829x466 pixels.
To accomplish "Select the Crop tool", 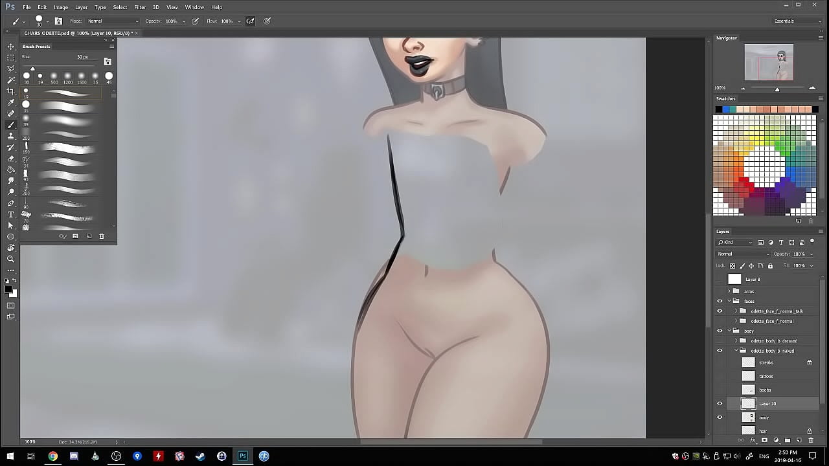I will [11, 91].
